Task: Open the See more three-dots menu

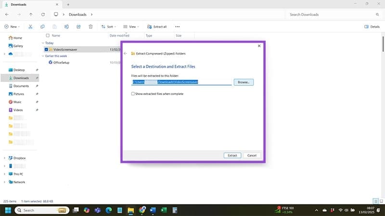Action: click(177, 27)
